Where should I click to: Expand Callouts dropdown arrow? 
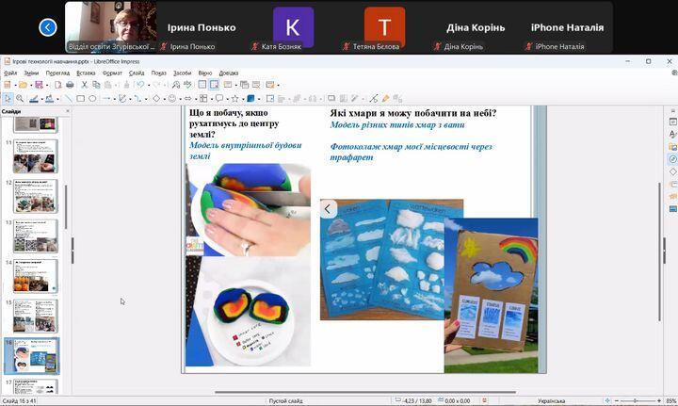coord(227,99)
